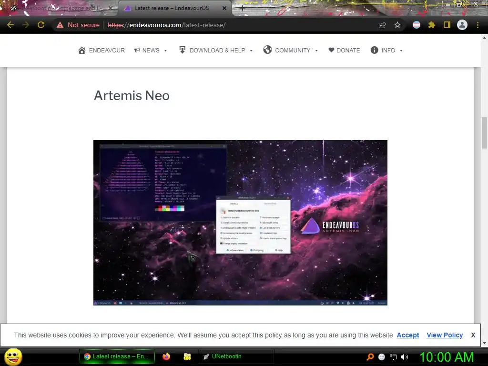
Task: Open the ENDEAVOUR home menu item
Action: coord(102,50)
